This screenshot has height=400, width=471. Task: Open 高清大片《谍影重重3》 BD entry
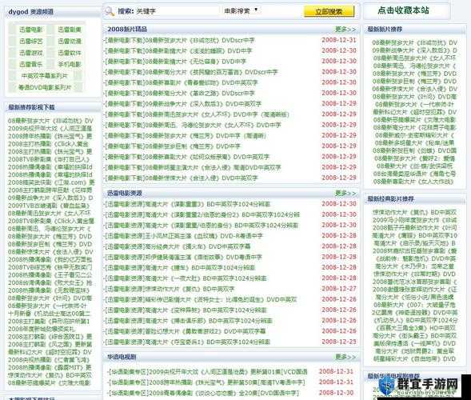tap(187, 204)
